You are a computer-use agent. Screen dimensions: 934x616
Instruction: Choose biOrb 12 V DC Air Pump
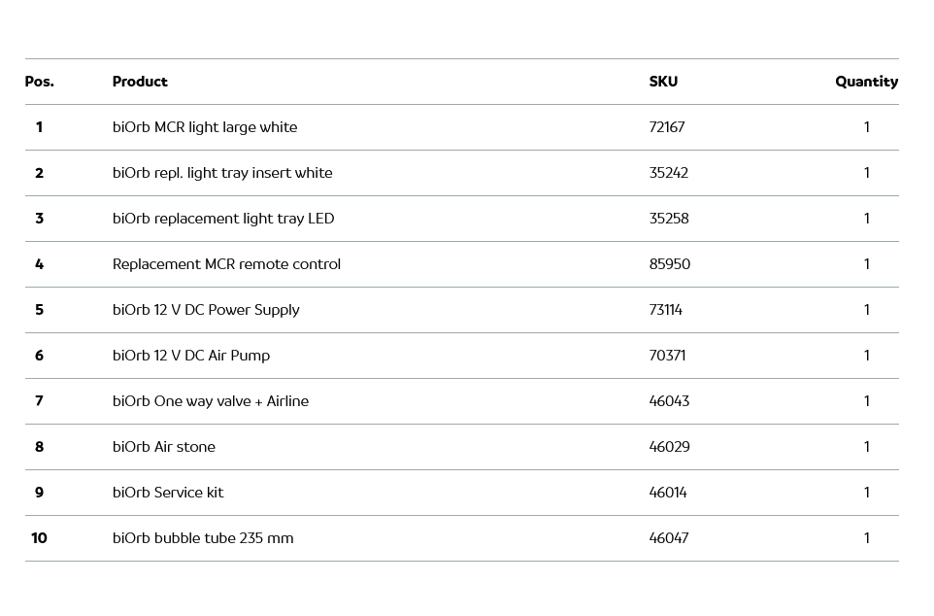[191, 356]
